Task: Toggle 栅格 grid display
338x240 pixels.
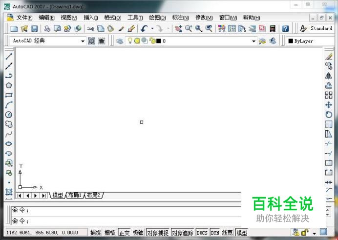Action: [x=110, y=233]
